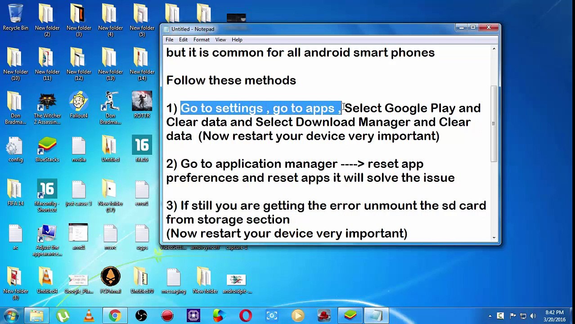Screen dimensions: 575x324
Task: Open the purple chip app in taskbar
Action: click(193, 316)
